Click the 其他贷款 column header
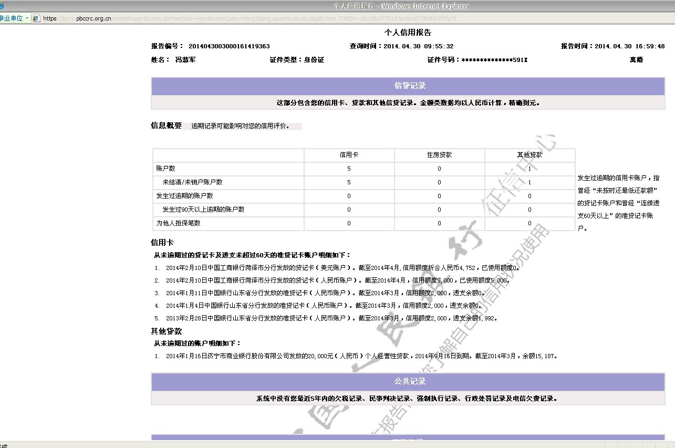Image resolution: width=675 pixels, height=448 pixels. tap(529, 155)
